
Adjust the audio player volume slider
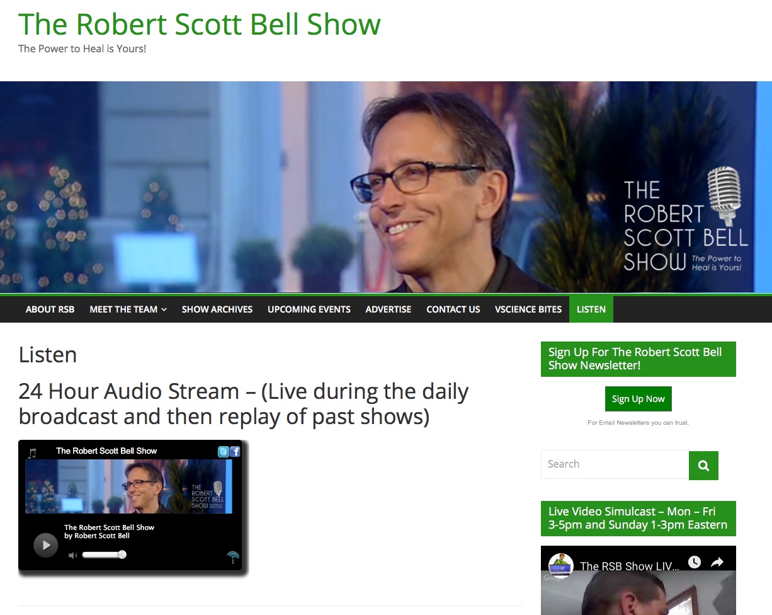pos(104,555)
